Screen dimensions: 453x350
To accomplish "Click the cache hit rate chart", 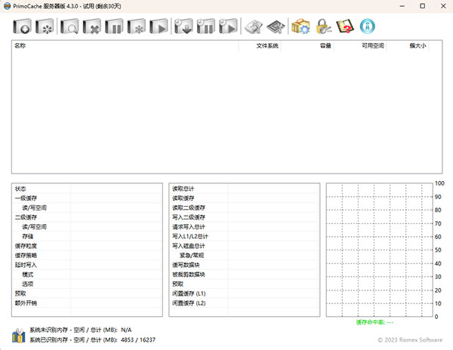I will click(x=379, y=250).
